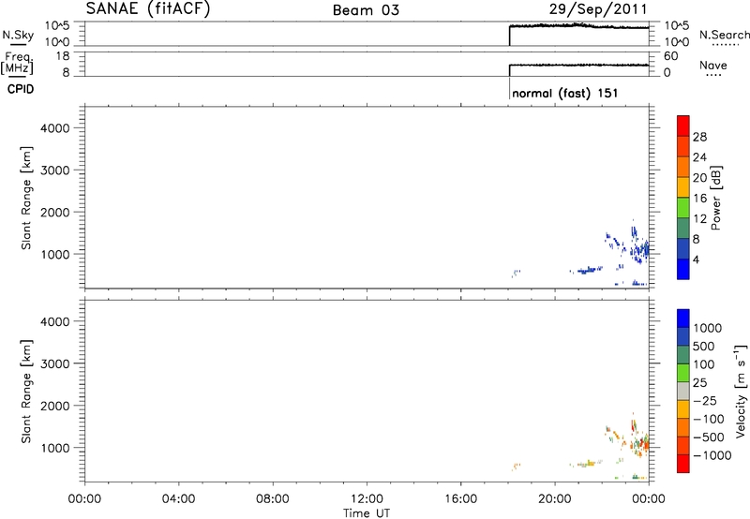The width and height of the screenshot is (750, 519).
Task: Click the Nave legend label
Action: (713, 65)
